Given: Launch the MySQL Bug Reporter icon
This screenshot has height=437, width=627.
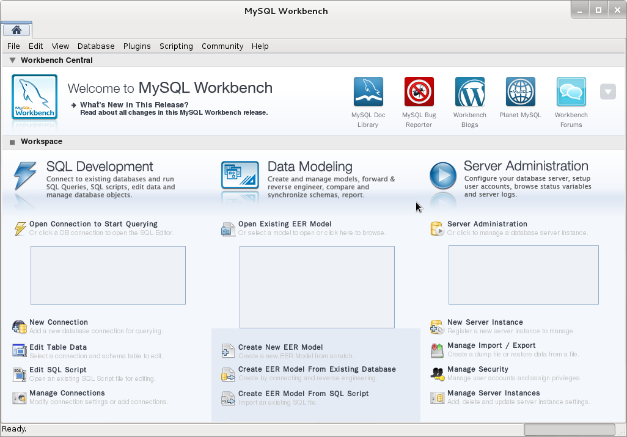Looking at the screenshot, I should click(x=419, y=92).
